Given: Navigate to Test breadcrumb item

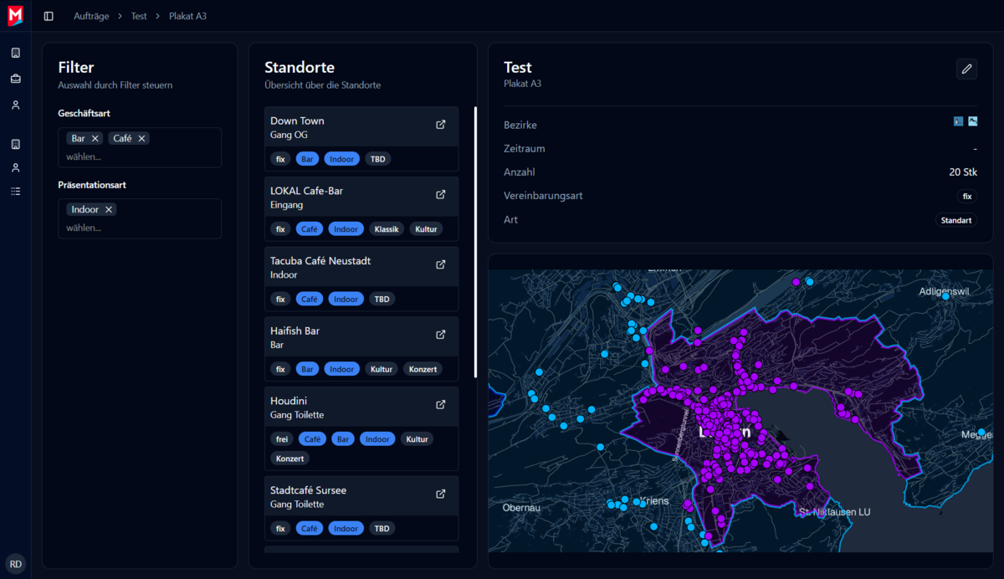Looking at the screenshot, I should click(139, 16).
